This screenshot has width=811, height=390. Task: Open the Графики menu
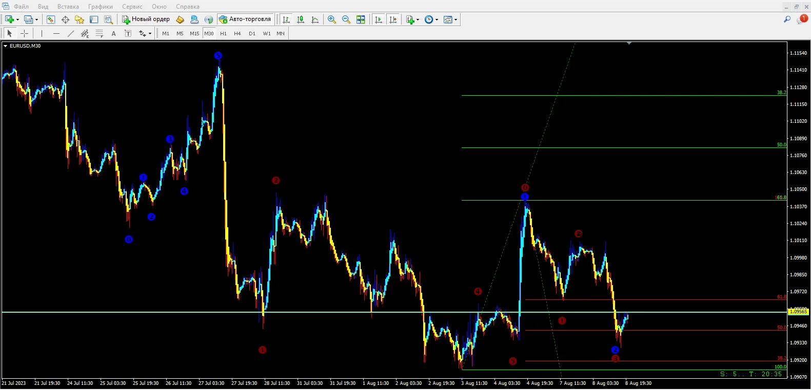tap(101, 7)
